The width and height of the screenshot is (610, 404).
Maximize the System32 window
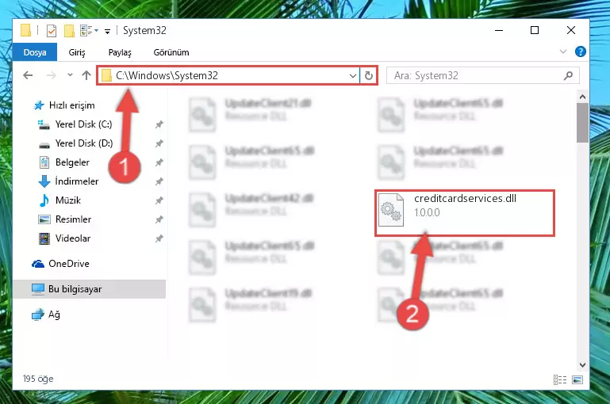pos(535,30)
